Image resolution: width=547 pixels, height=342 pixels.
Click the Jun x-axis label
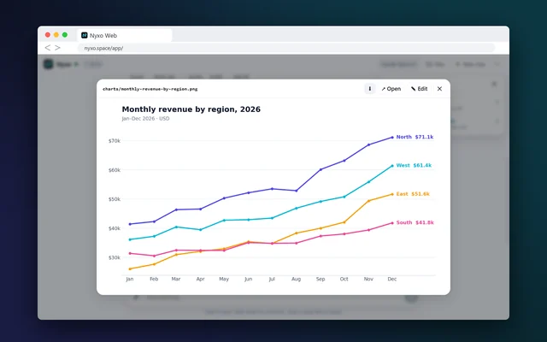click(x=249, y=279)
